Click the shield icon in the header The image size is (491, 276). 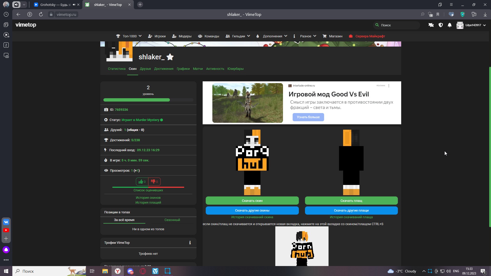[x=441, y=25]
